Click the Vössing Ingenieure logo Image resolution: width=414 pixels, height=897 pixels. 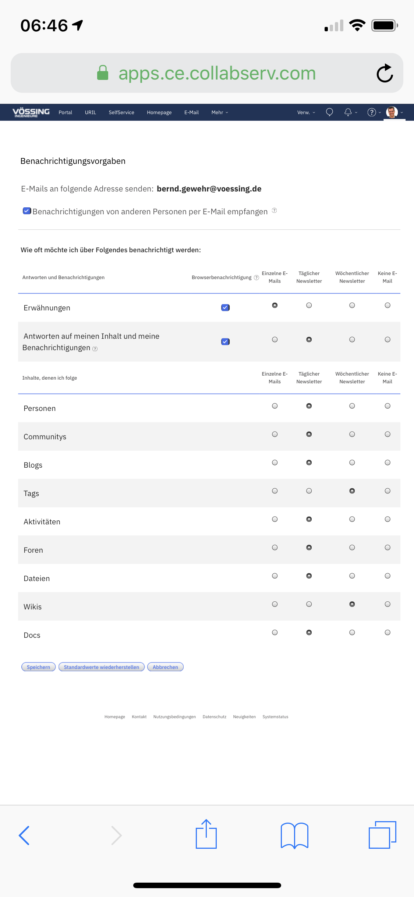pos(31,112)
